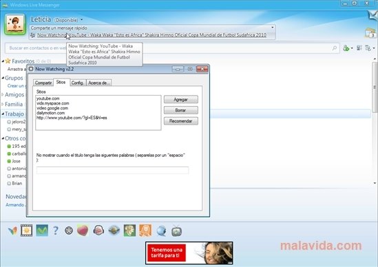Open the status dropdown next to Disponible
This screenshot has width=378, height=267.
coord(82,20)
